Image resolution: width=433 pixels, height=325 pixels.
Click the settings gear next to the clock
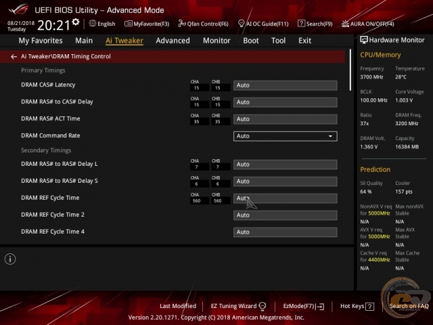pos(76,22)
